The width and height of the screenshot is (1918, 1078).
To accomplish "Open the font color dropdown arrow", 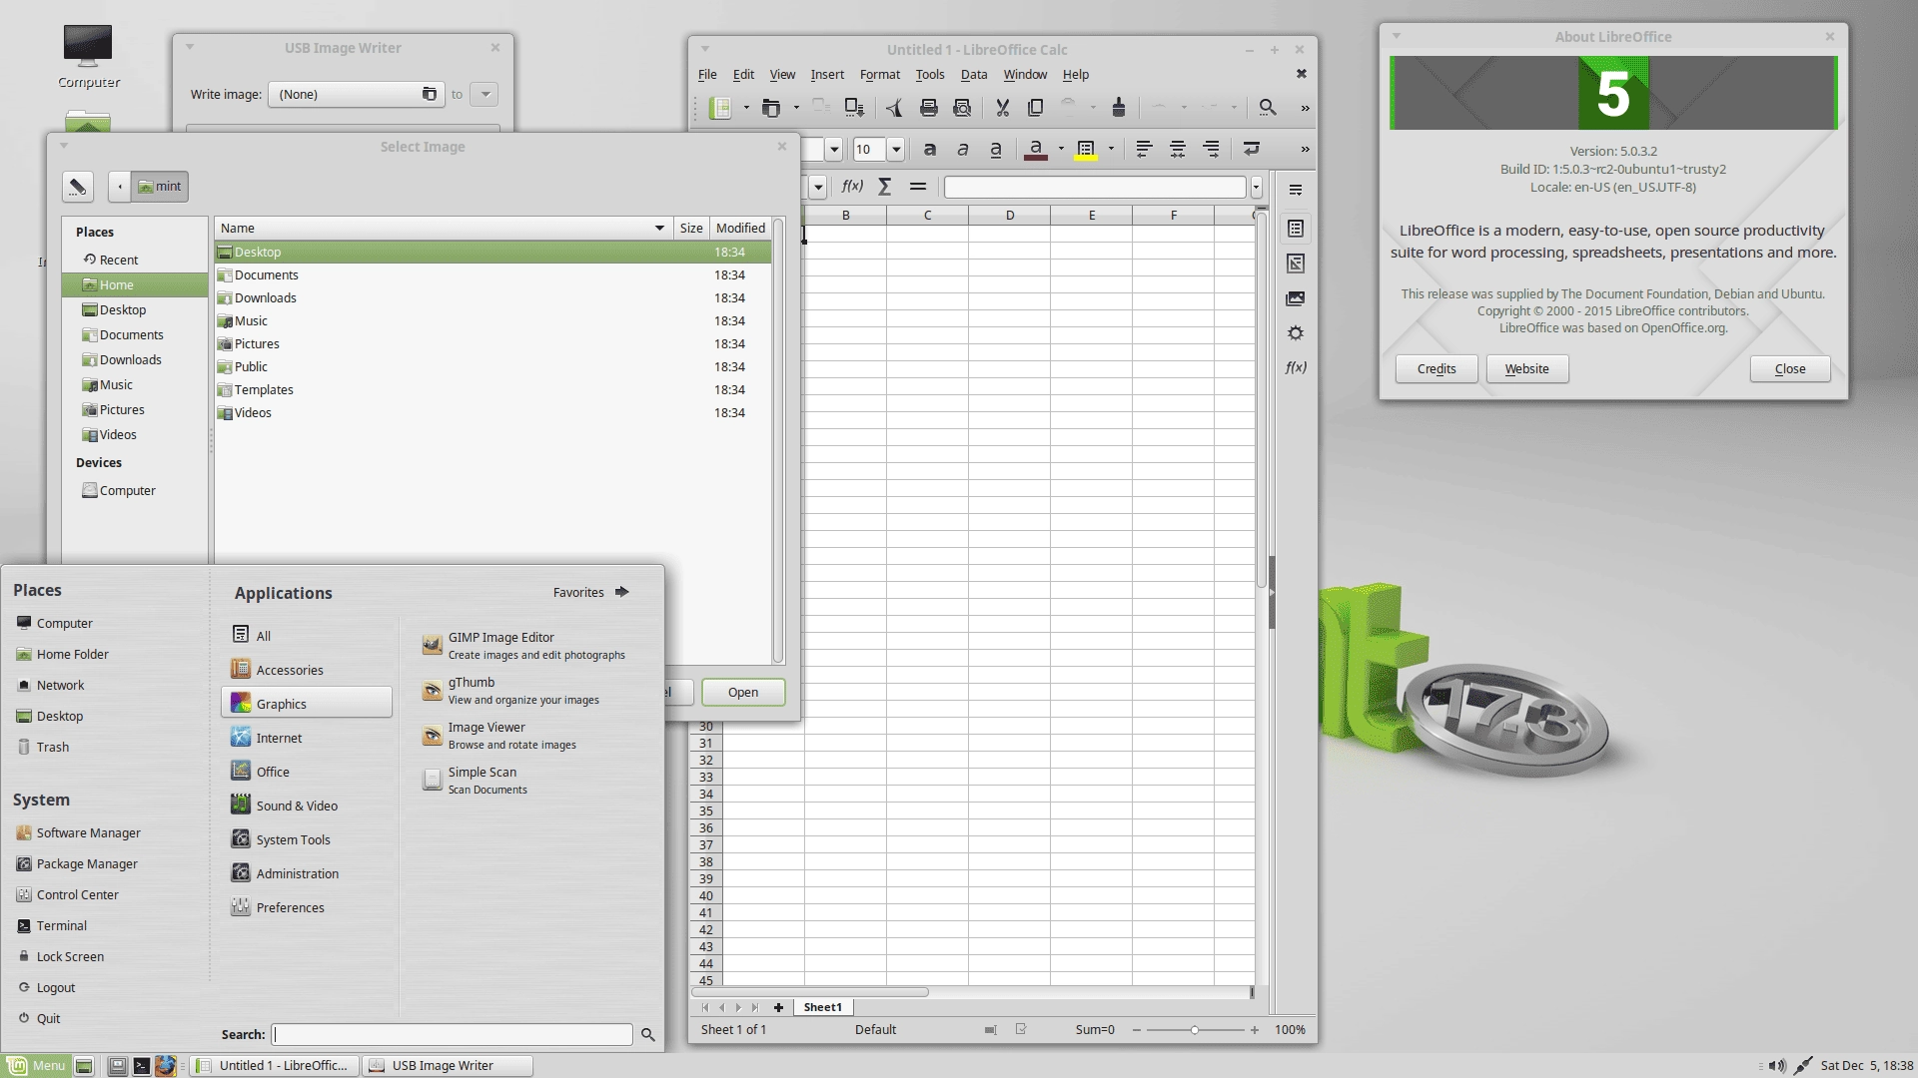I will pos(1061,149).
